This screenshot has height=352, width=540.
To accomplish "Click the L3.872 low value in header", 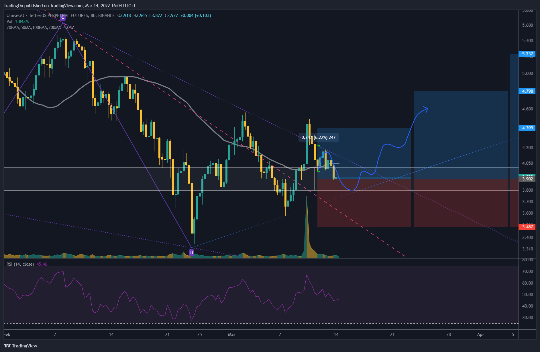I will tap(156, 15).
